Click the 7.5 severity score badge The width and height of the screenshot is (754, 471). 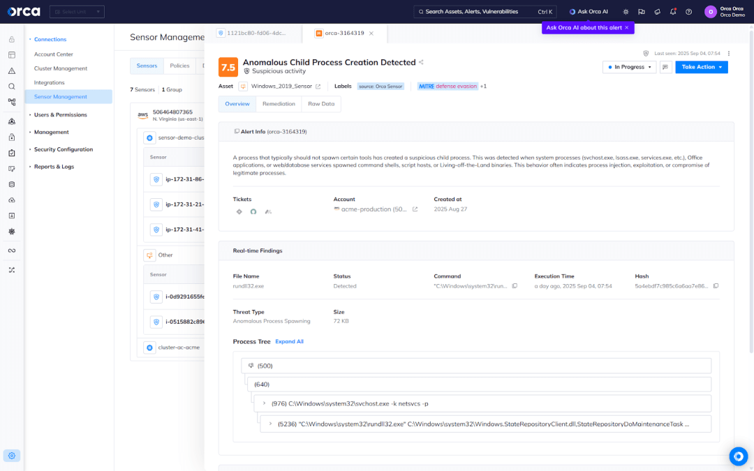pyautogui.click(x=228, y=67)
